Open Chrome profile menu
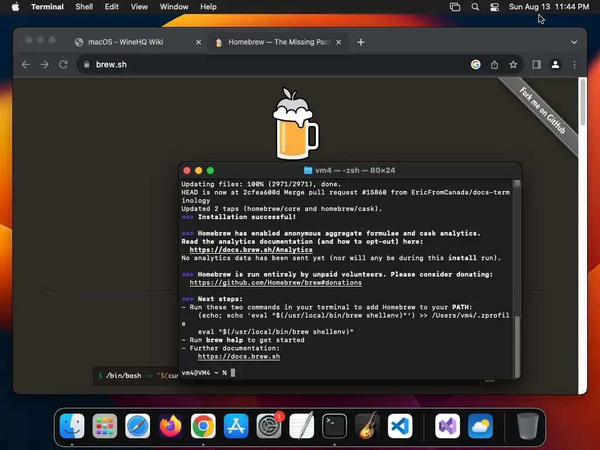Screen dimensions: 600x450 pyautogui.click(x=555, y=64)
